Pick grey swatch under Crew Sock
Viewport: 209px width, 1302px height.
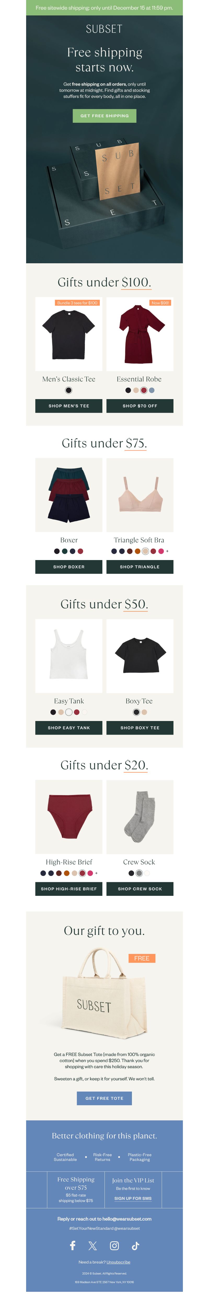coord(139,872)
